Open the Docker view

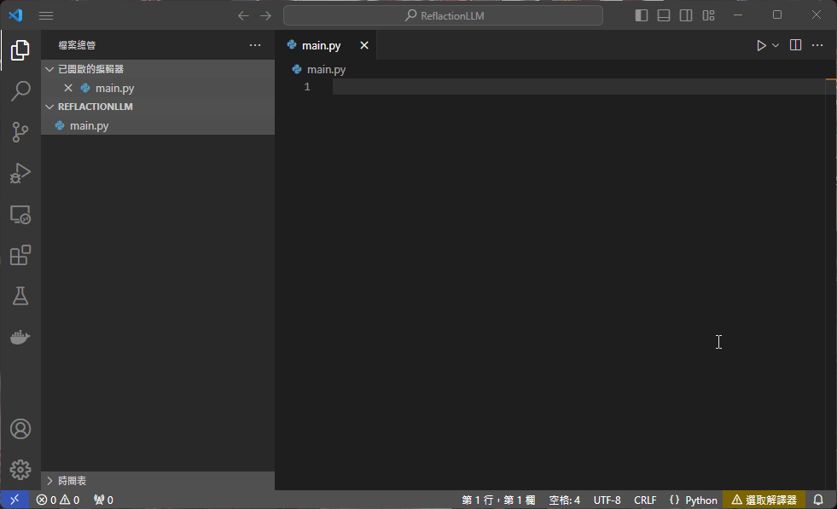pyautogui.click(x=20, y=337)
